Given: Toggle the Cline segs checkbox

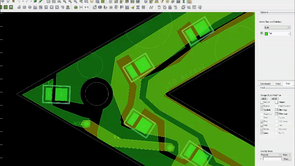Looking at the screenshot, I should tap(277, 110).
